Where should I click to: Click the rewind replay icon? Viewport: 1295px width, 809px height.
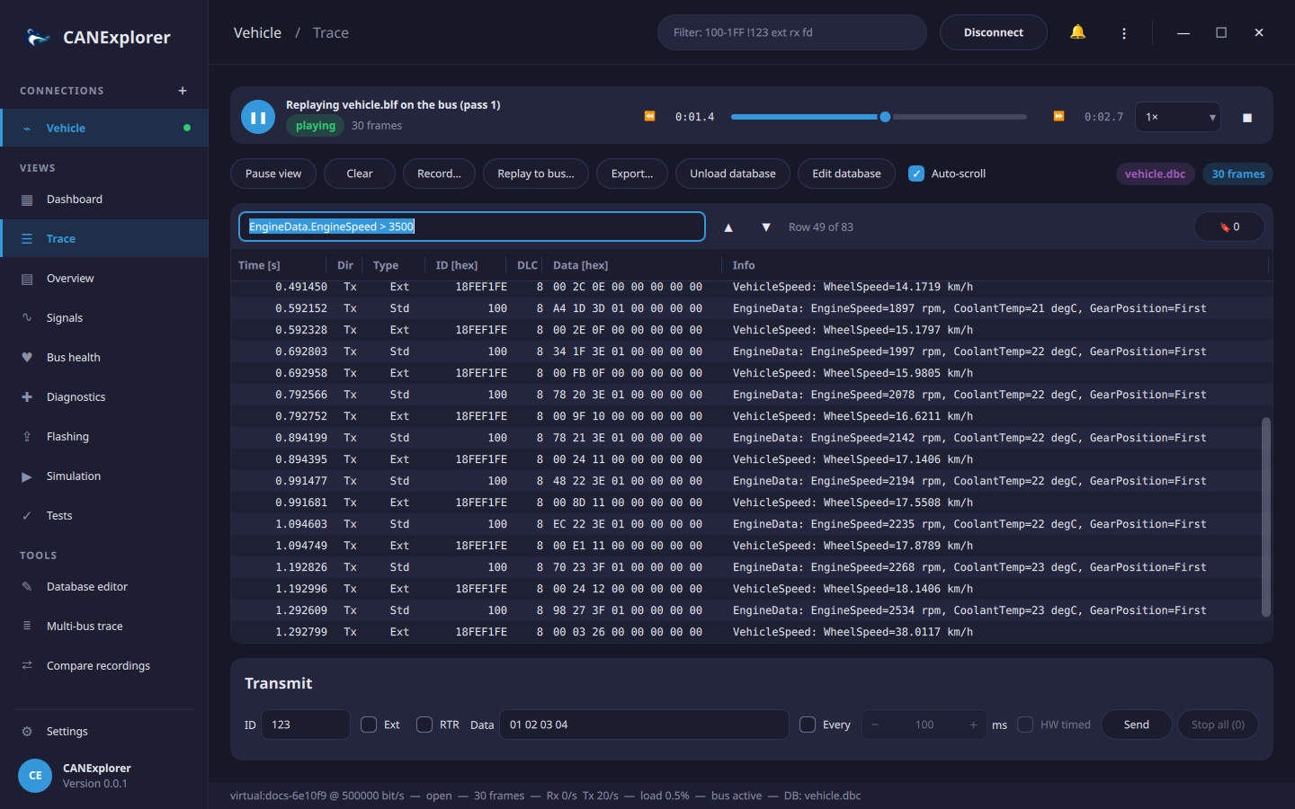pos(649,116)
